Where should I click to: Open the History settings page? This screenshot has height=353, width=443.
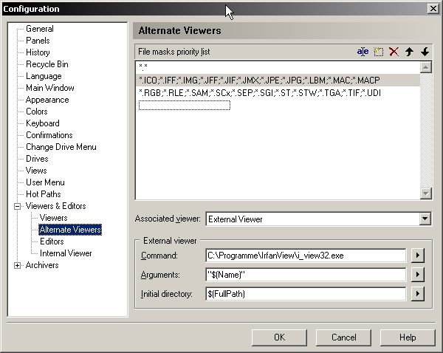coord(38,52)
